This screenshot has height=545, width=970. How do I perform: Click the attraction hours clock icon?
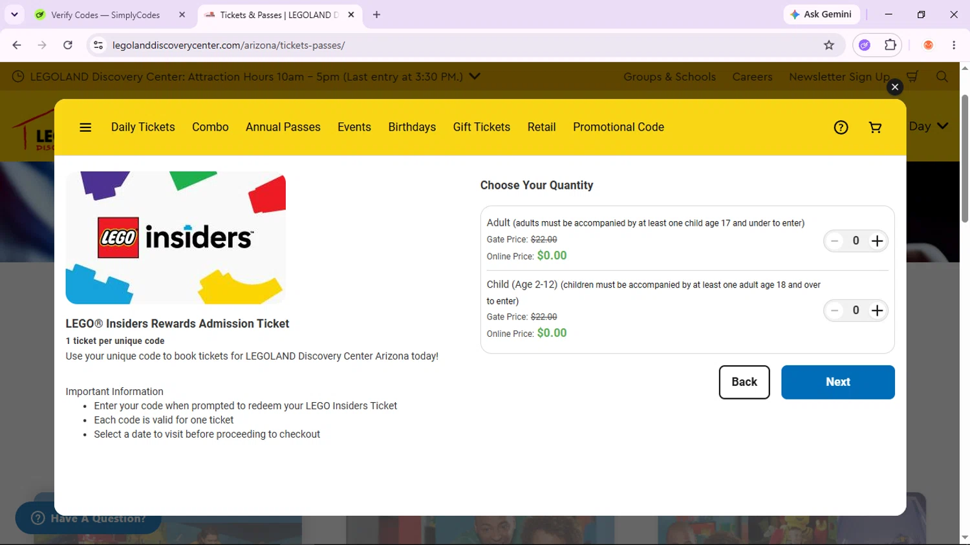[x=18, y=77]
